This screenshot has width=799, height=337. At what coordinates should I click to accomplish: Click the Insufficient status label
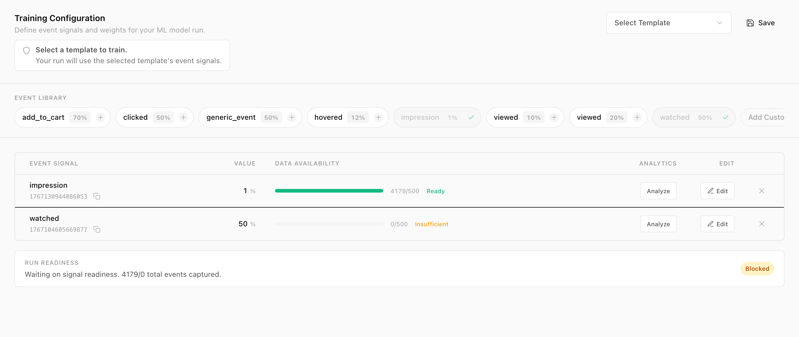[431, 225]
